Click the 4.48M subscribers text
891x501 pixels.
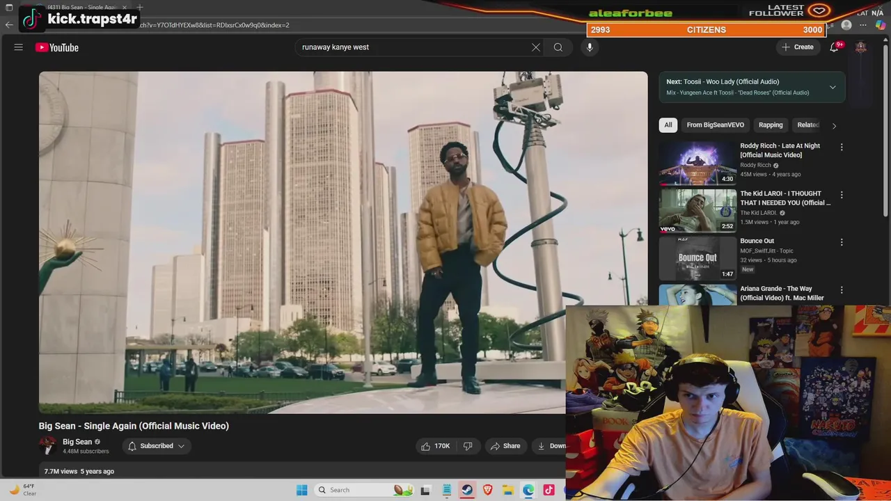click(x=86, y=452)
